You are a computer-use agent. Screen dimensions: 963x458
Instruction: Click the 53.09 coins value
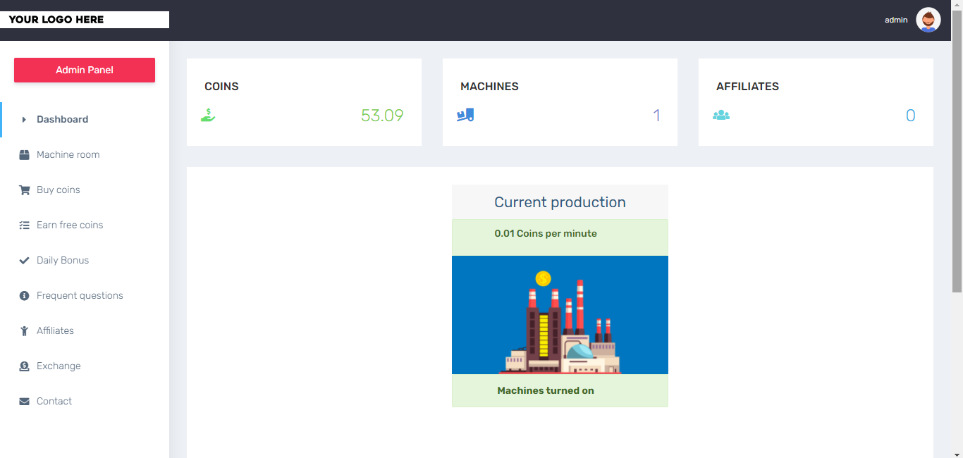[x=382, y=116]
